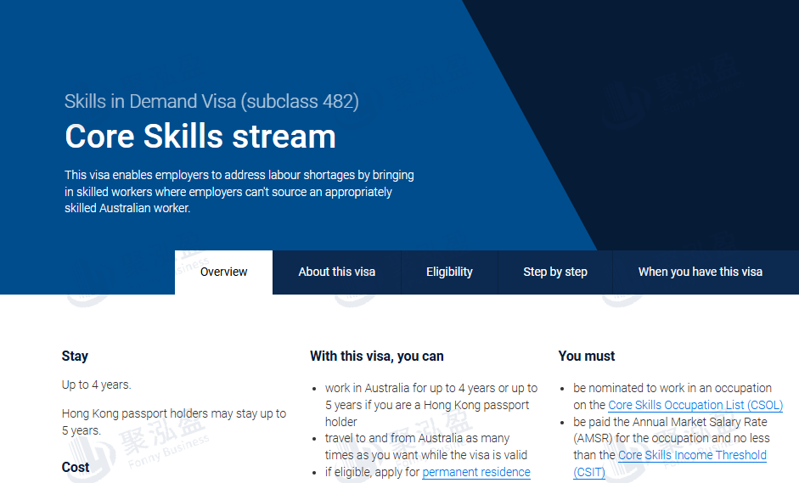Click the Hong Kong passport holders stay text

(x=173, y=413)
